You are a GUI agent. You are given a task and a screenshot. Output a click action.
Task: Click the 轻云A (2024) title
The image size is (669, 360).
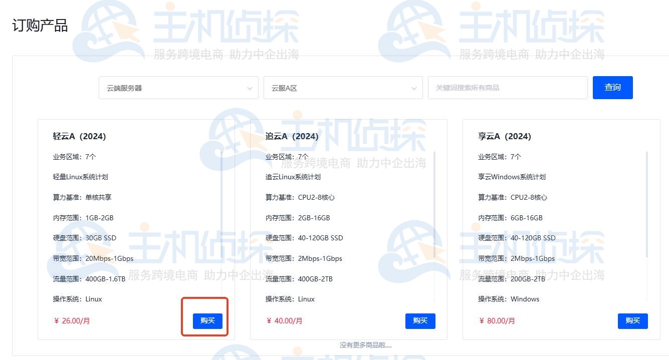[79, 136]
